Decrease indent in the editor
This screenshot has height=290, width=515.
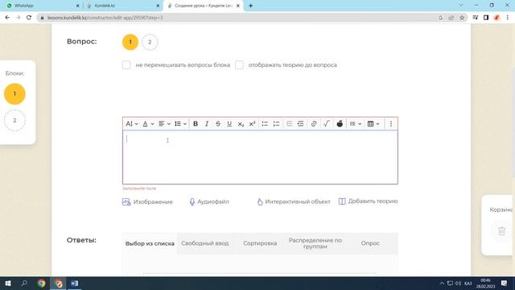pos(289,124)
